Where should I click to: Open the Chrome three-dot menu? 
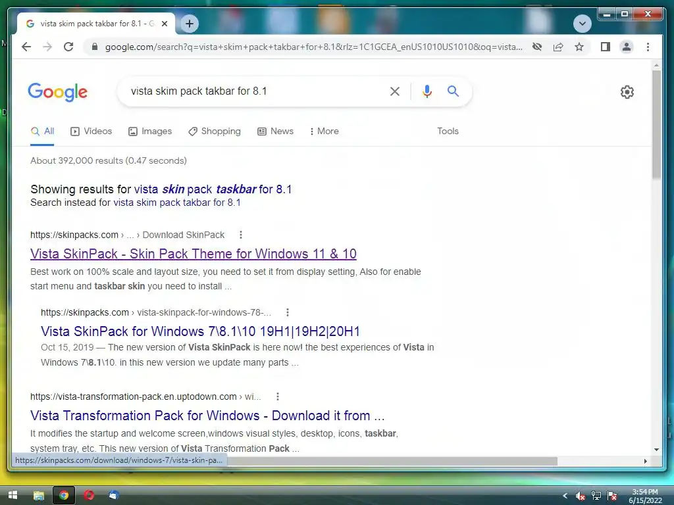click(648, 47)
